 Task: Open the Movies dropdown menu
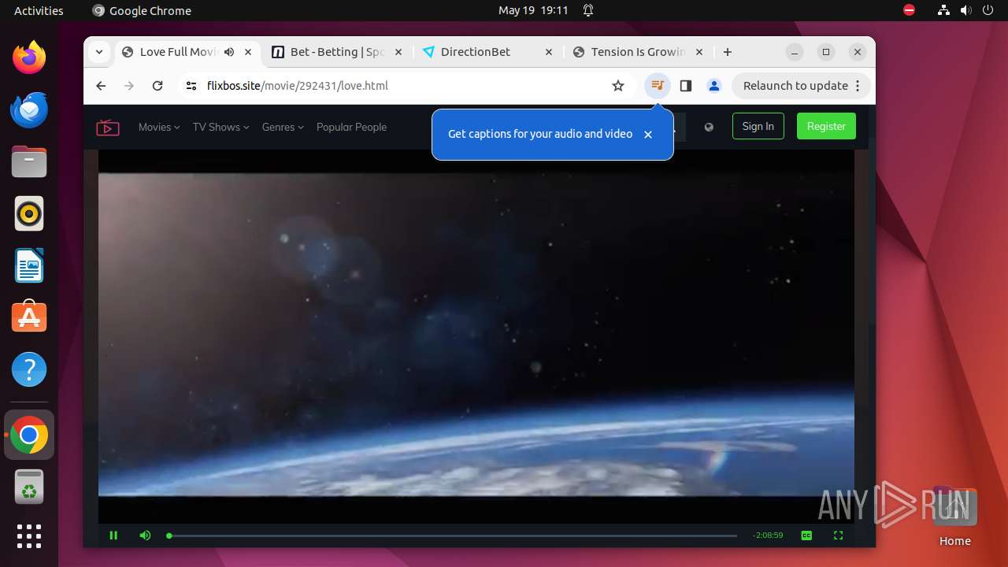(159, 127)
